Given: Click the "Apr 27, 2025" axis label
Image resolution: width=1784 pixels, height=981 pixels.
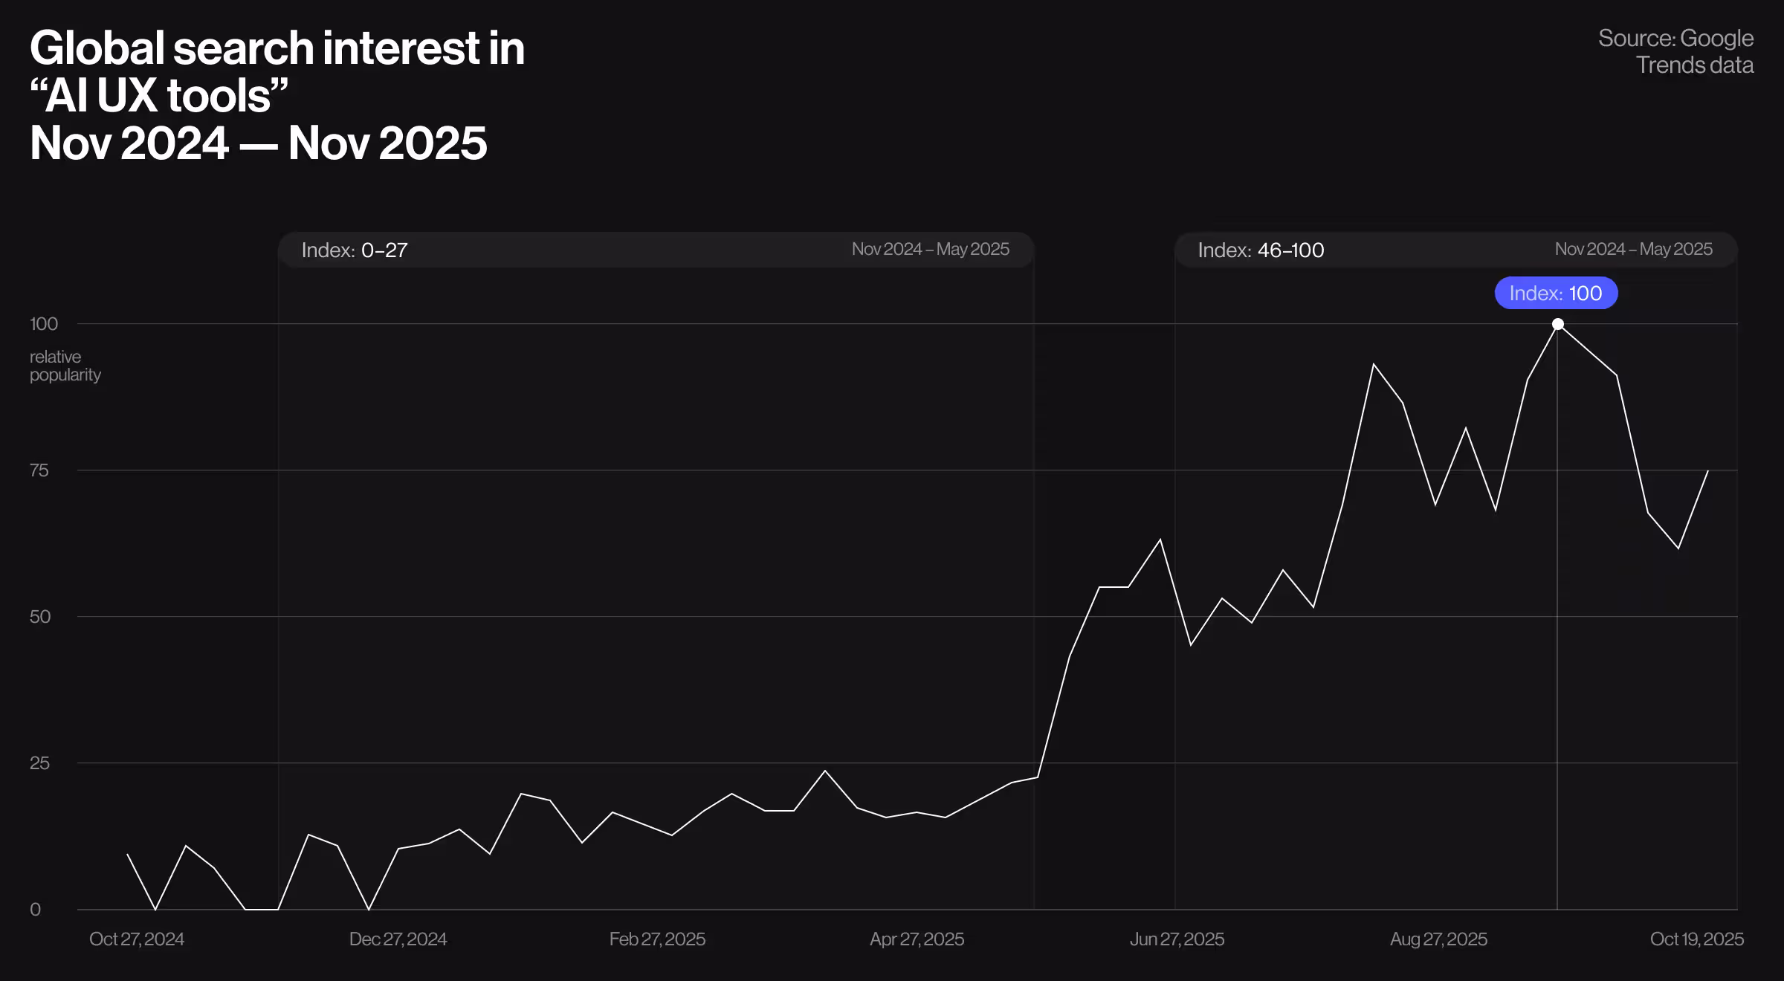Looking at the screenshot, I should pyautogui.click(x=920, y=939).
